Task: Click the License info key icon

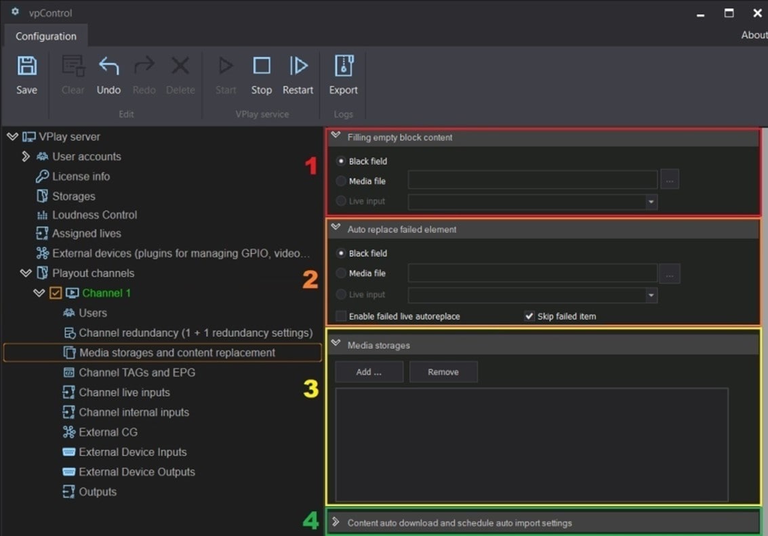Action: pos(42,176)
